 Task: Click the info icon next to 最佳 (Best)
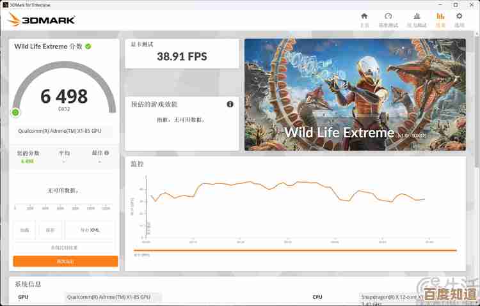[106, 153]
